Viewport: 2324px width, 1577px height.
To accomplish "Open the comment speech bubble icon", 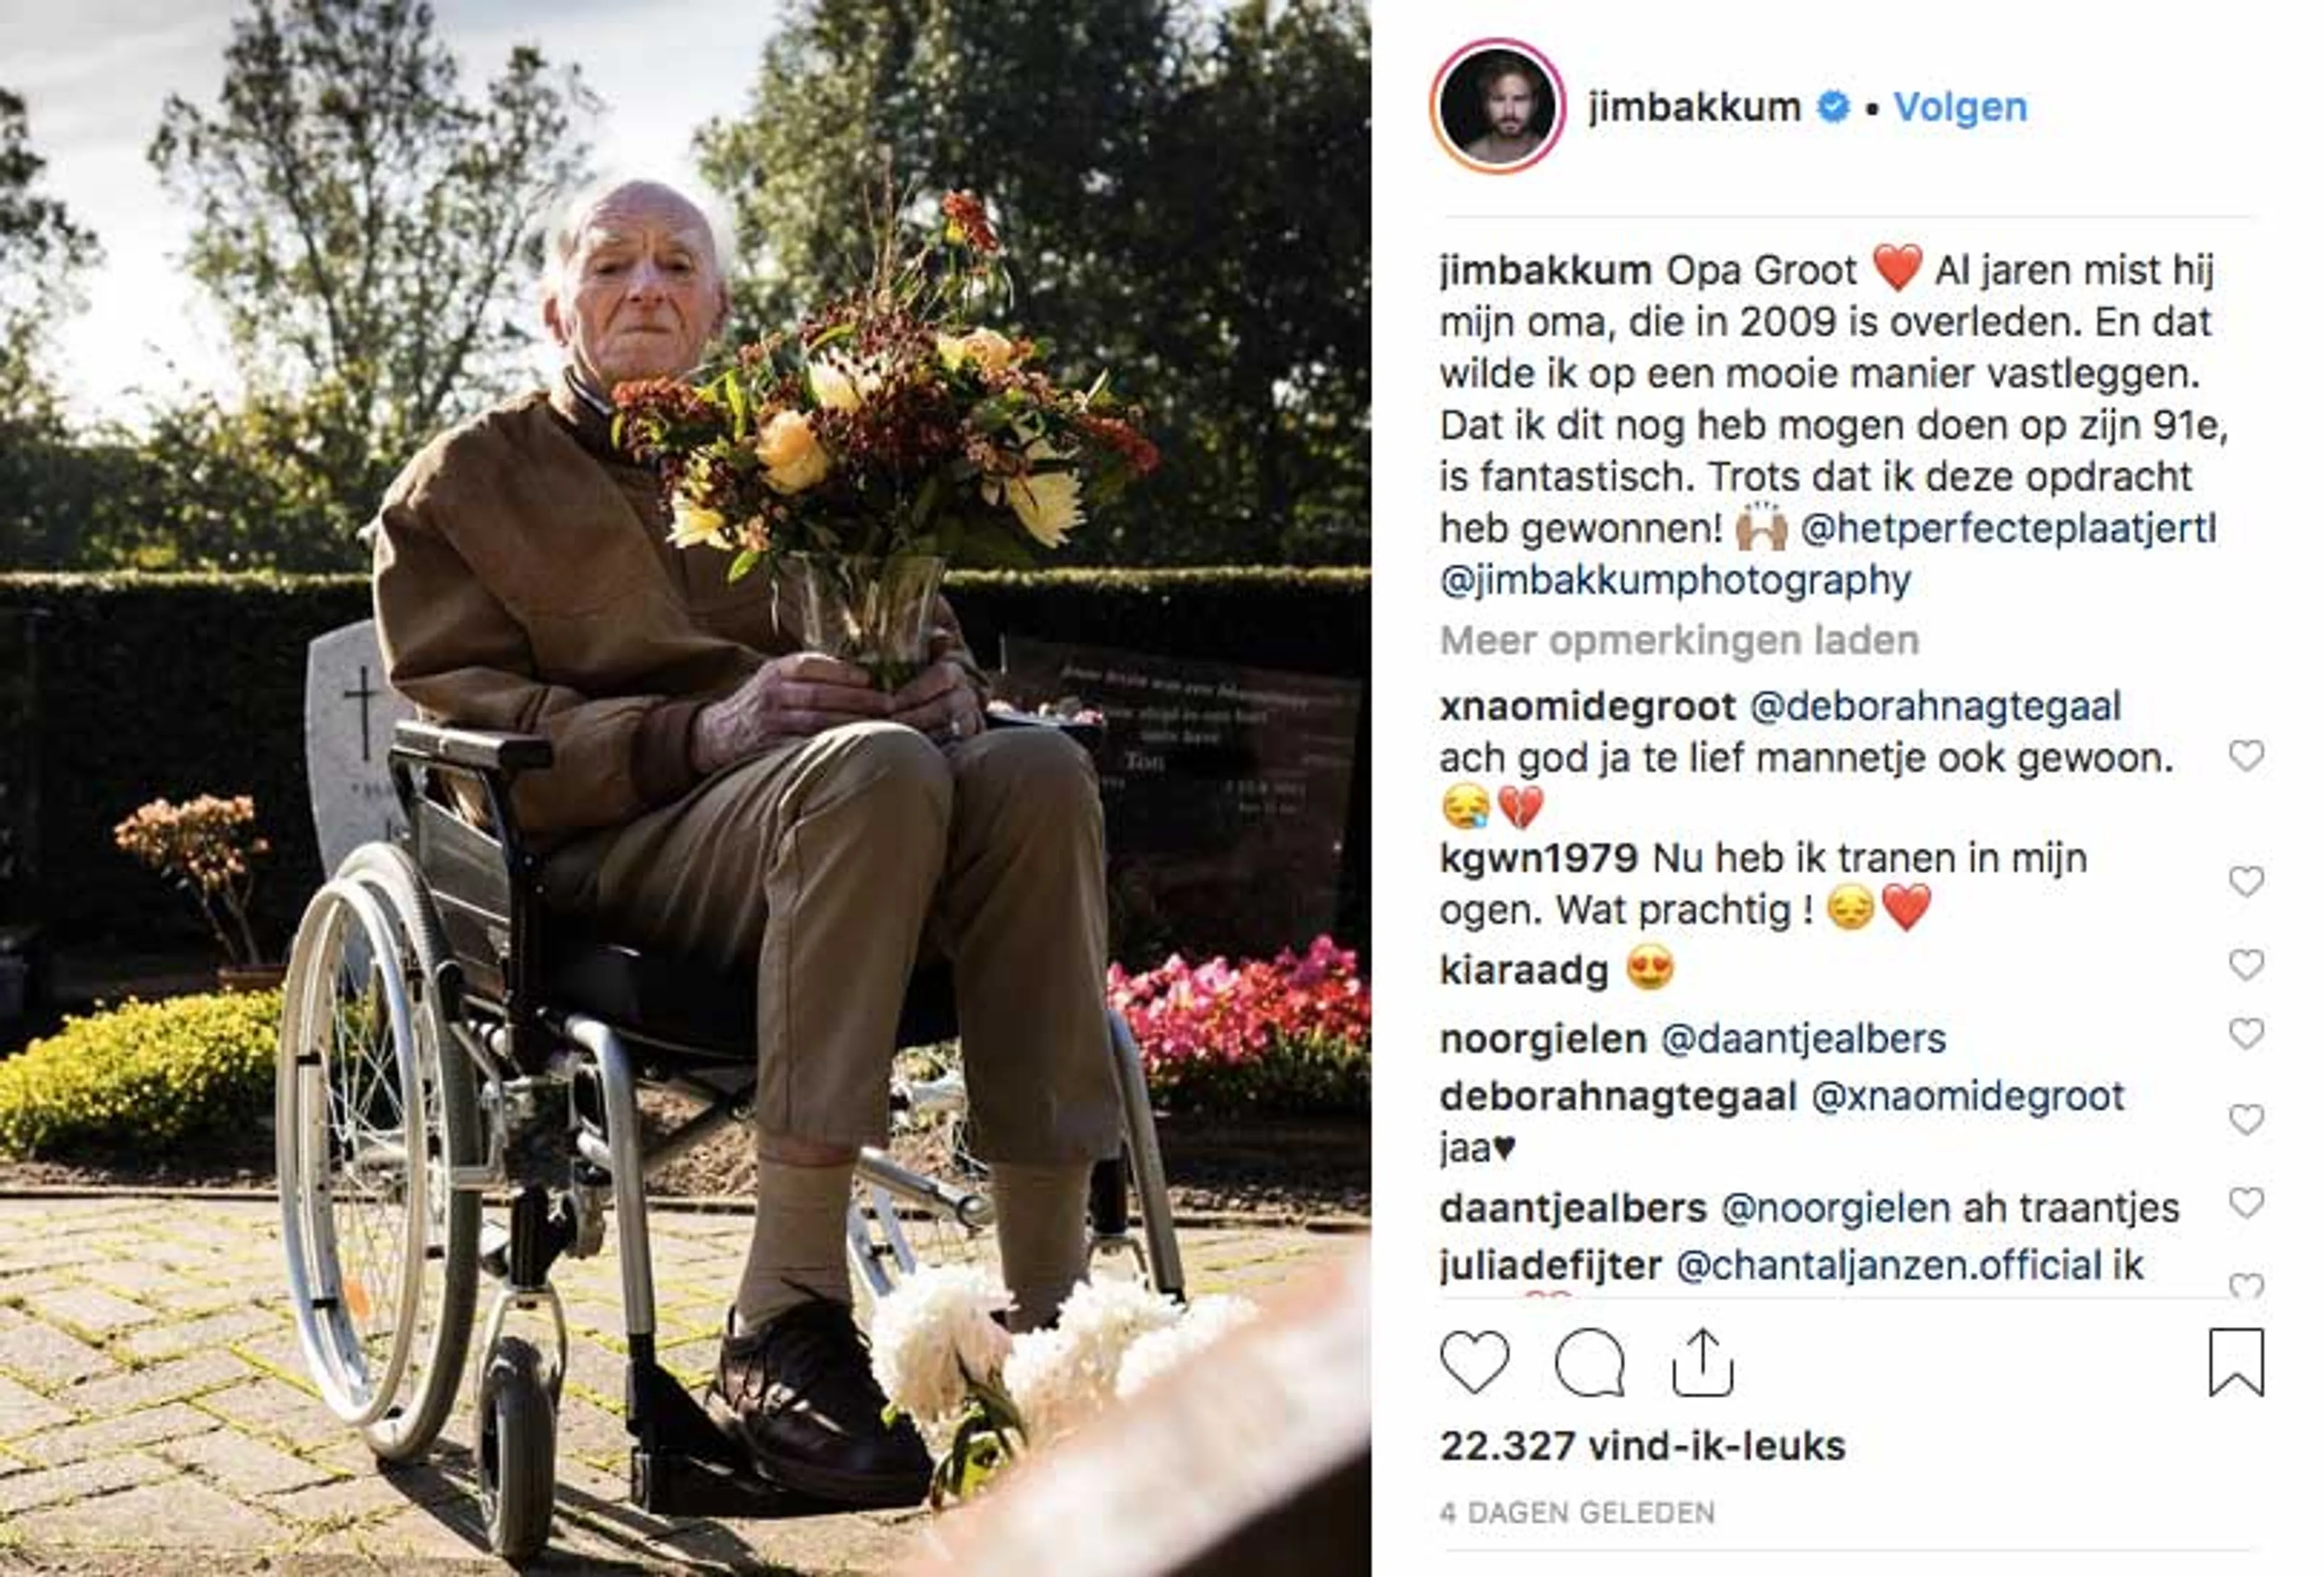I will click(x=1589, y=1362).
